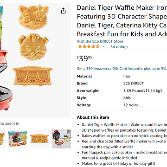Click the trolley-shaped waffle in main image

32,76
